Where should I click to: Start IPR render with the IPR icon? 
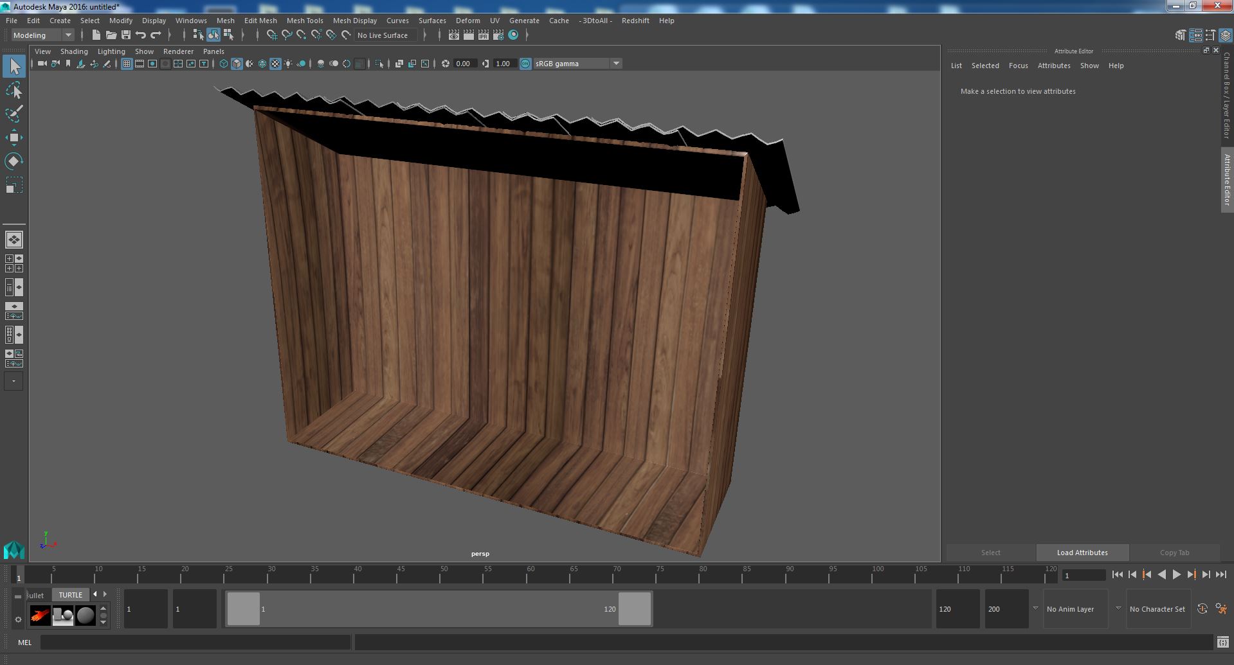tap(484, 35)
